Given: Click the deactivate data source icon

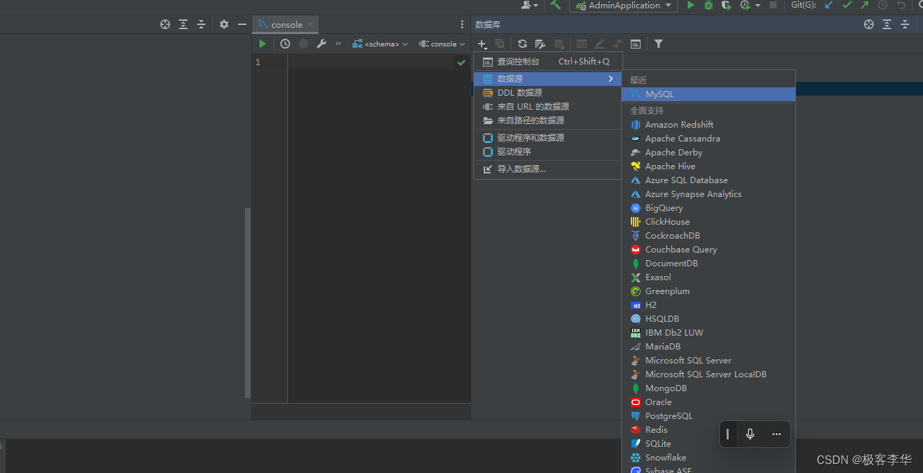Looking at the screenshot, I should pyautogui.click(x=559, y=44).
